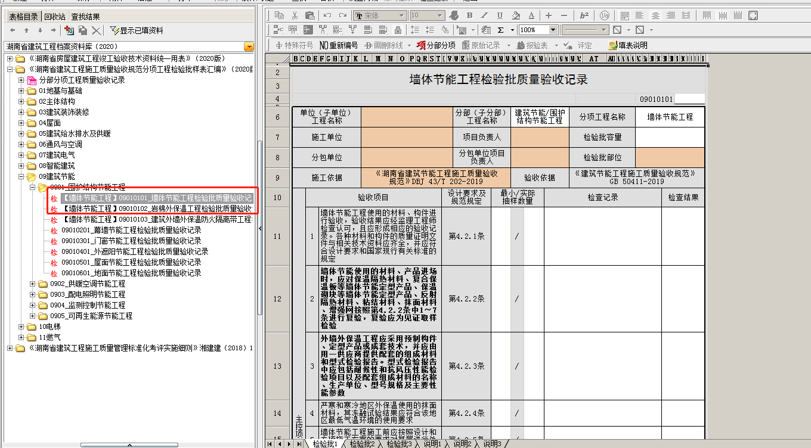
Task: Click the center align text icon
Action: point(655,15)
